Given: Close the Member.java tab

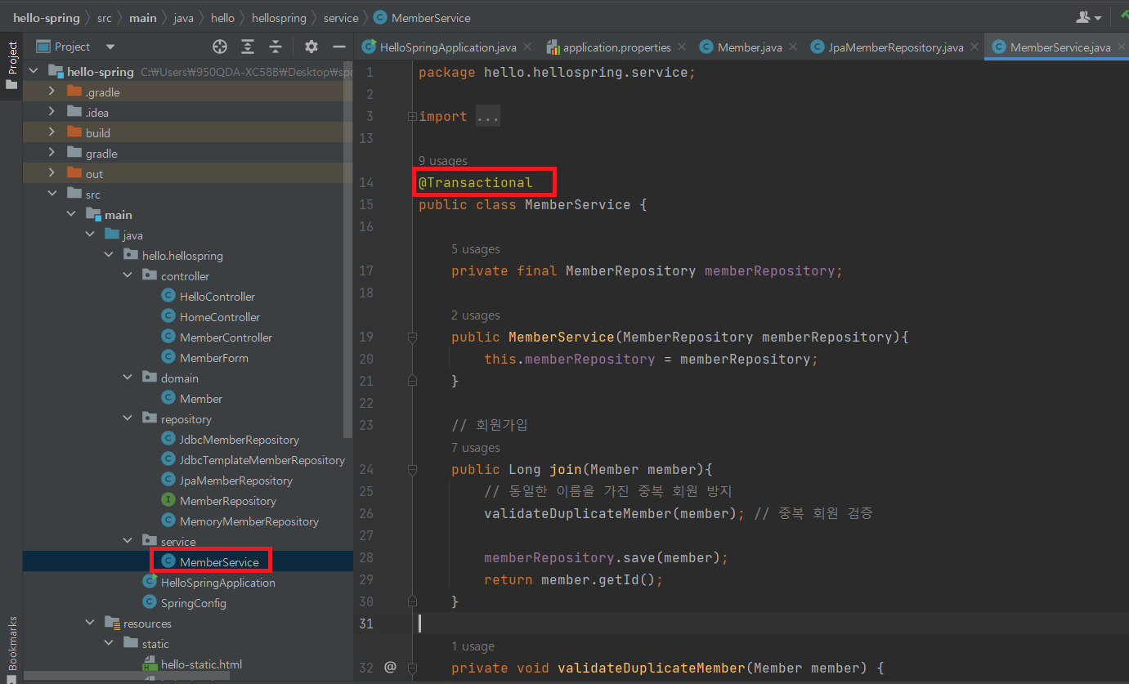Looking at the screenshot, I should (x=793, y=47).
